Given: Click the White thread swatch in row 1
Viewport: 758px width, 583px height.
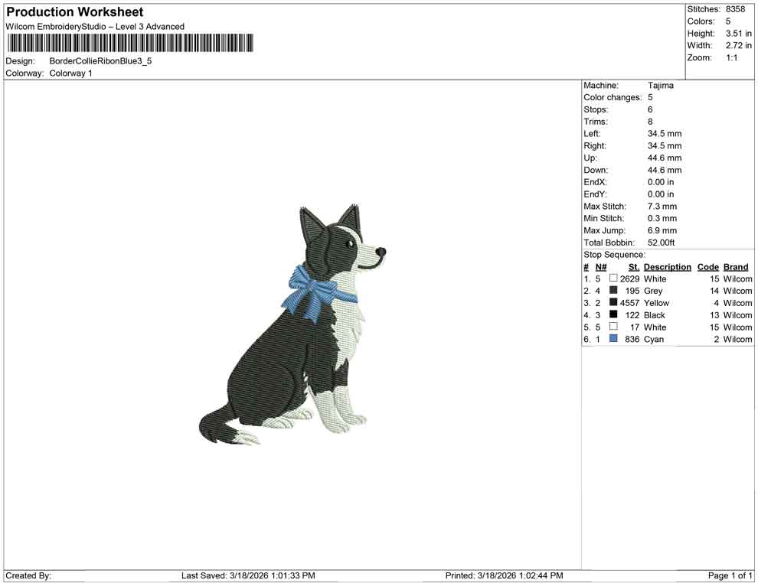Looking at the screenshot, I should 613,278.
